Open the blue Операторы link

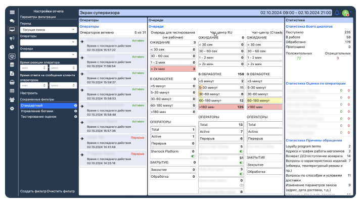pos(89,27)
